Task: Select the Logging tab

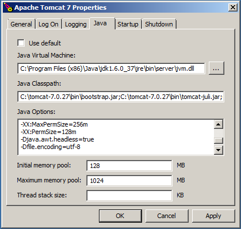Action: pos(76,24)
